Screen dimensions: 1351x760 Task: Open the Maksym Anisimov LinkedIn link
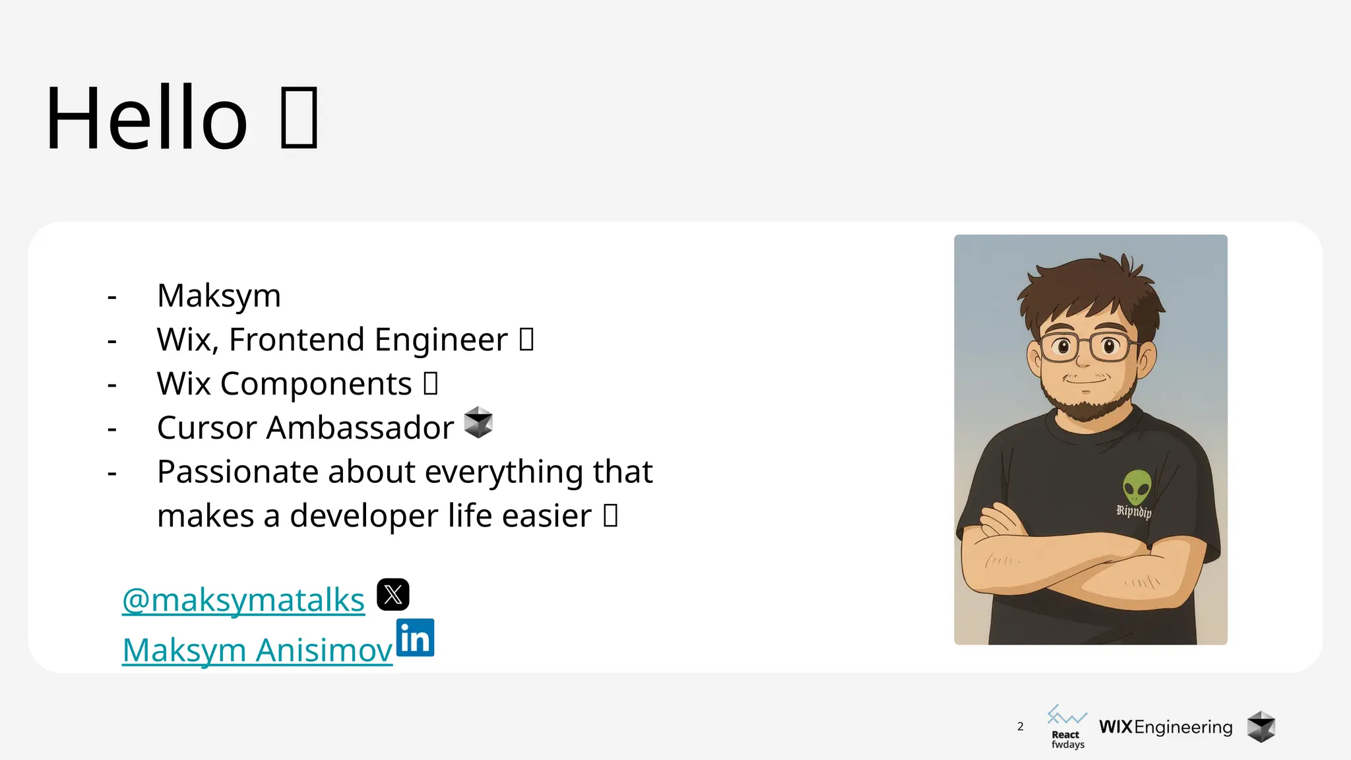[257, 650]
